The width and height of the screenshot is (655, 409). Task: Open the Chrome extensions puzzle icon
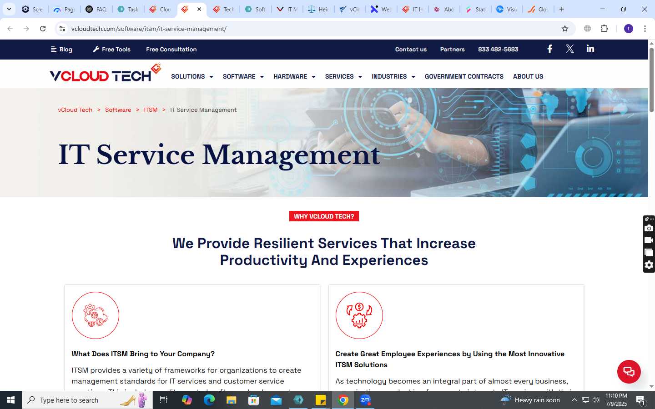[x=604, y=29]
